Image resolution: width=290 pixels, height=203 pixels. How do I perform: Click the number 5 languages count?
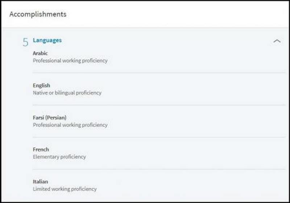tap(25, 42)
